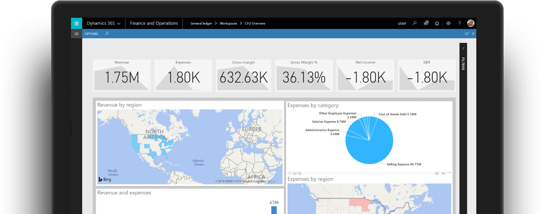Open more options on the Expenses by category visual
The width and height of the screenshot is (541, 214).
click(449, 172)
